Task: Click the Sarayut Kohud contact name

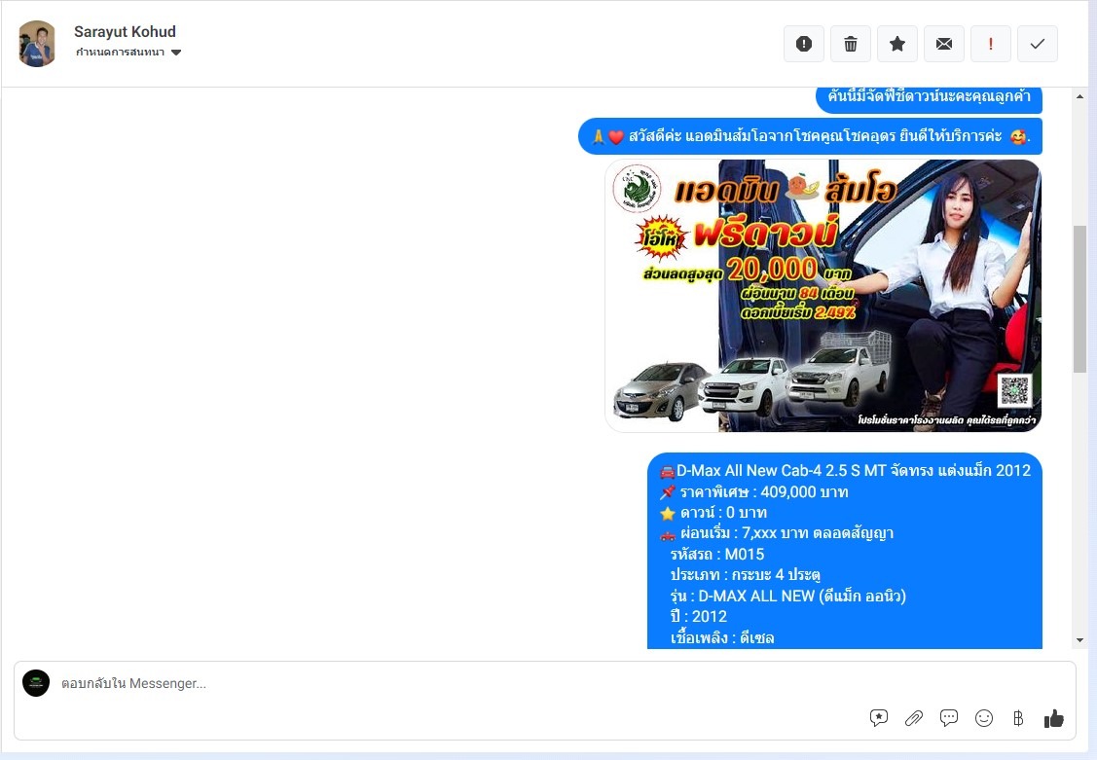Action: [x=126, y=31]
